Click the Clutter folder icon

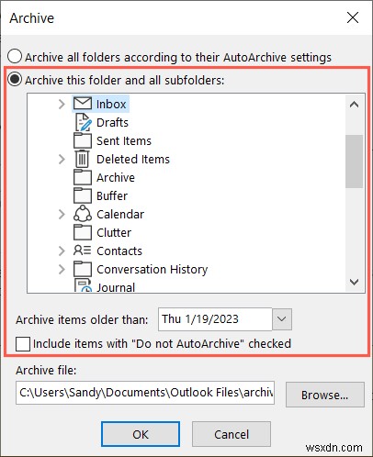point(83,232)
